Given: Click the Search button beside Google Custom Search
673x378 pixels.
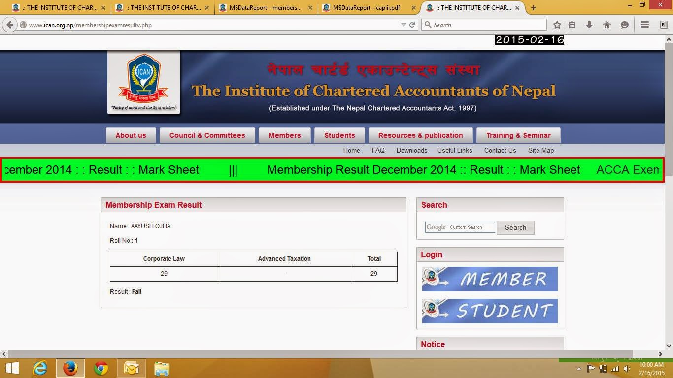Looking at the screenshot, I should coord(515,227).
